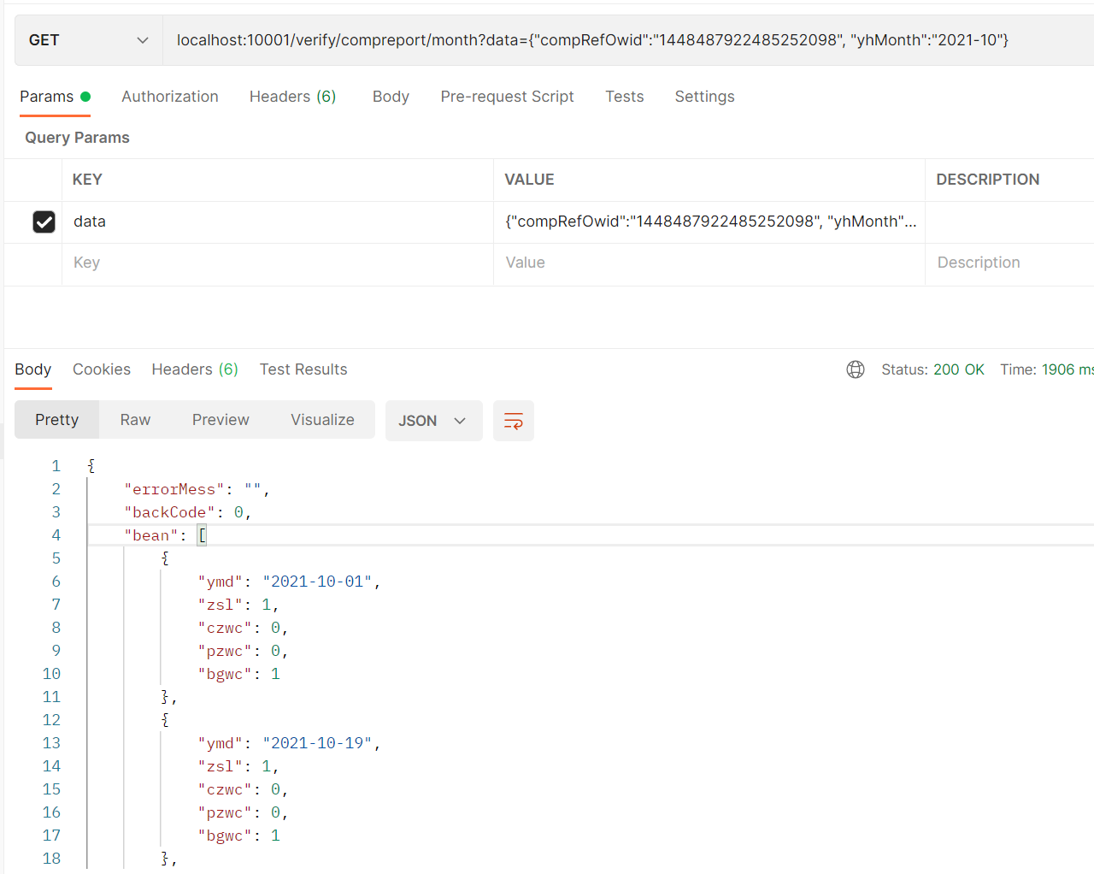1094x874 pixels.
Task: Open the JSON format dropdown
Action: tap(433, 421)
